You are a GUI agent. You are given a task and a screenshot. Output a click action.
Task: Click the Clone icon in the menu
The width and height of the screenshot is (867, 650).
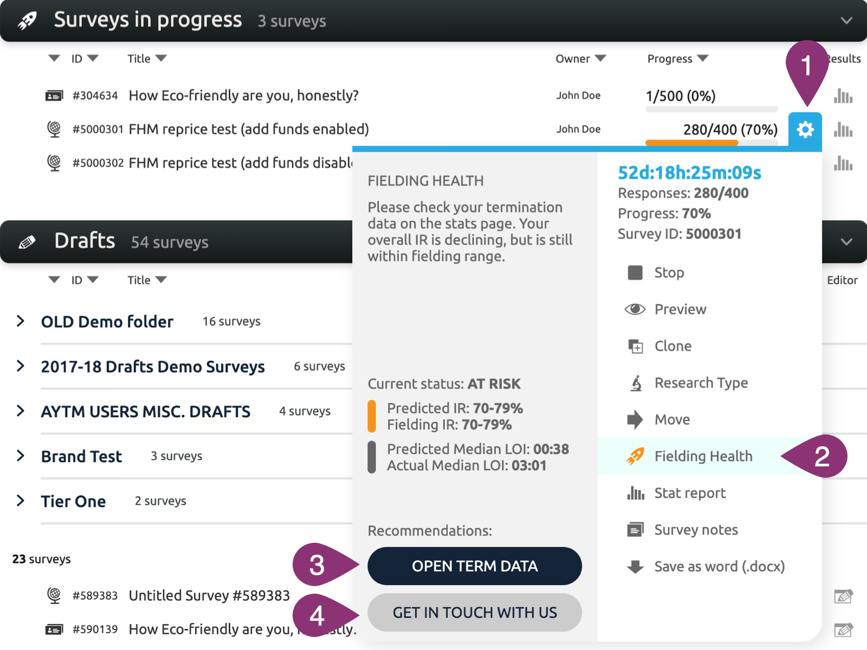(635, 346)
